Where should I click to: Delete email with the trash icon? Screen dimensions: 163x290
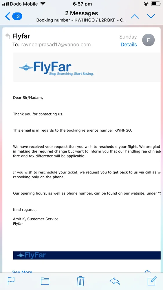tap(81, 281)
